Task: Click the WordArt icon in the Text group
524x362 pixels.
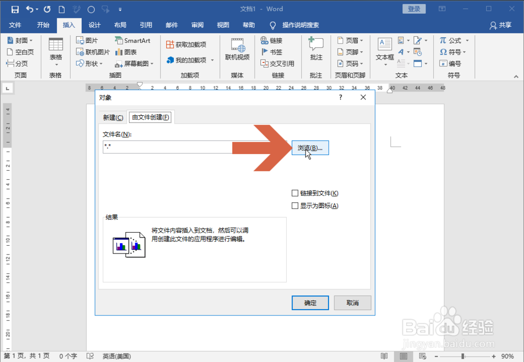Action: coord(401,52)
